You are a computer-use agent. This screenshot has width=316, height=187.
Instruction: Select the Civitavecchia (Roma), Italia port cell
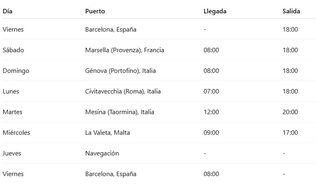click(123, 91)
